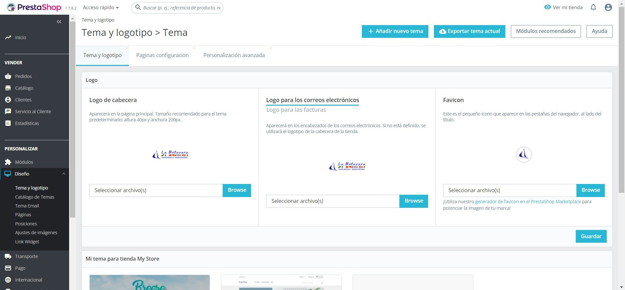Click the Módulos puzzle icon
This screenshot has width=625, height=290.
[x=8, y=162]
